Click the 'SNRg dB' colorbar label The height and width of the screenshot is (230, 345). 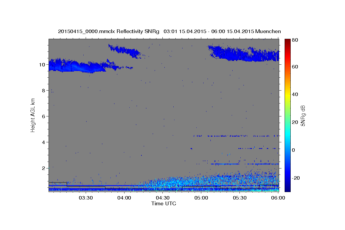303,116
